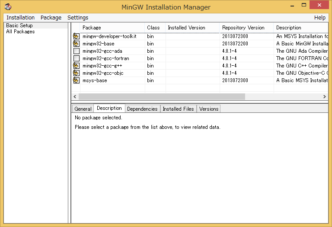Click 'A Basic MSYS Installat' description cell

tap(302, 80)
